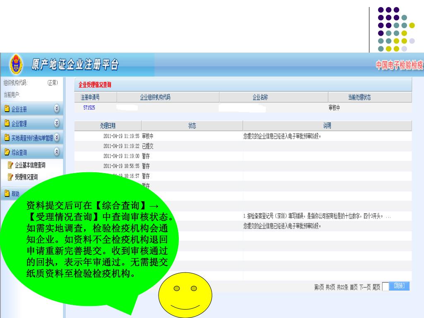The height and width of the screenshot is (318, 424).
Task: Click the 原产地证企业注册平台 title
Action: (x=75, y=65)
